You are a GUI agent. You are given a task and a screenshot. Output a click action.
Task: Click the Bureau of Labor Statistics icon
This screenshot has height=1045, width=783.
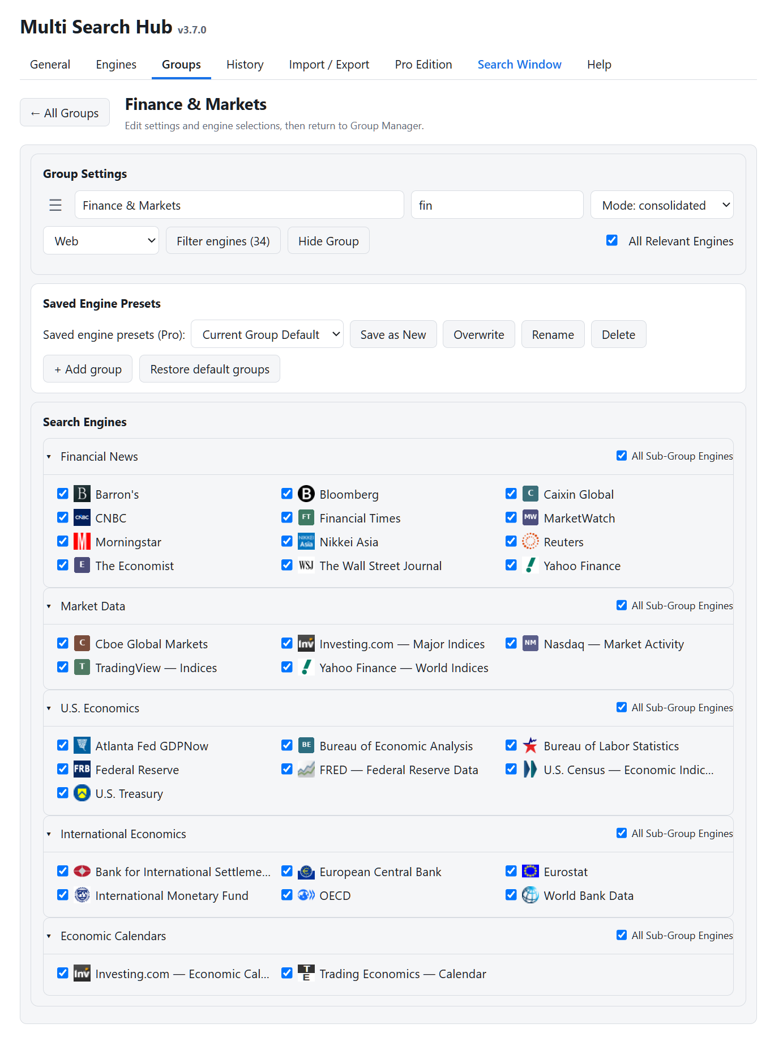530,746
